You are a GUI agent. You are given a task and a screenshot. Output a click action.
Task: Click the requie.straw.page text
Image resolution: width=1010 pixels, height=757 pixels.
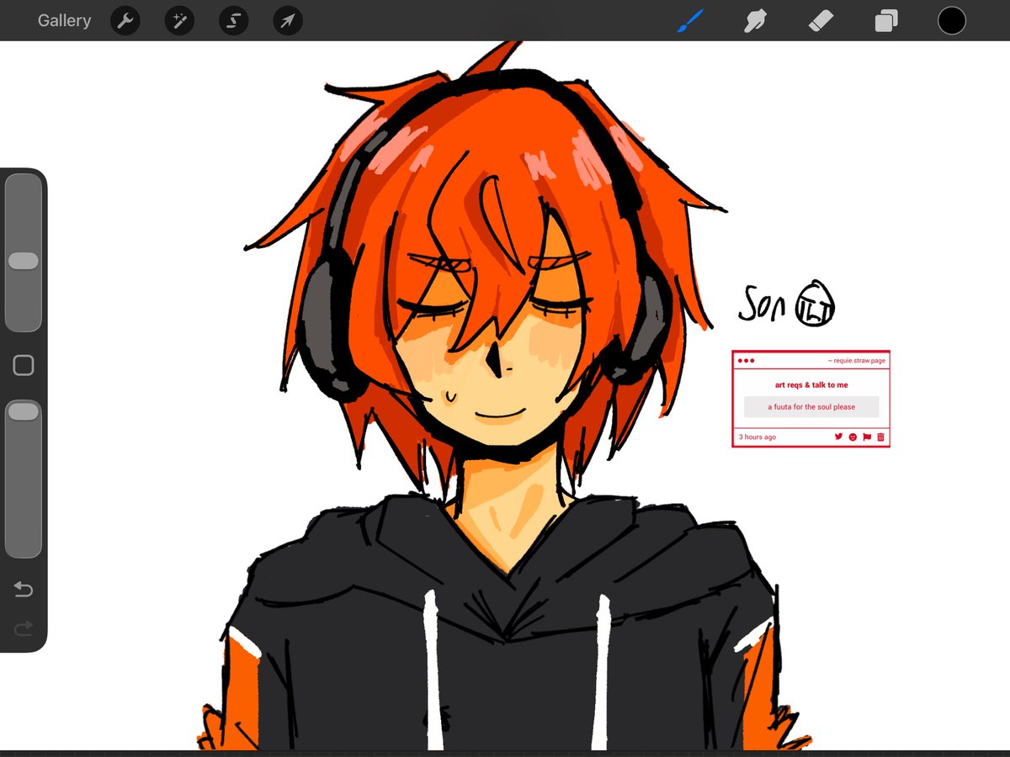coord(856,361)
